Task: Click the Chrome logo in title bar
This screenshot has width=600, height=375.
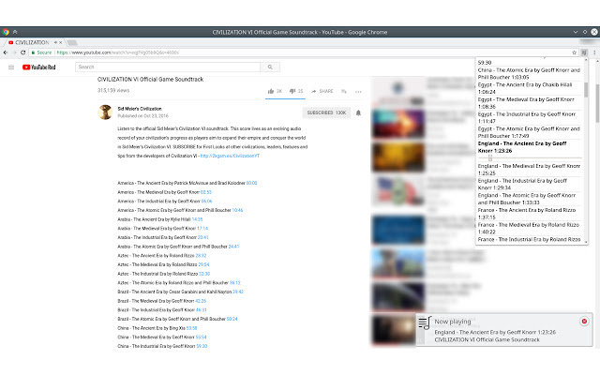Action: point(6,32)
